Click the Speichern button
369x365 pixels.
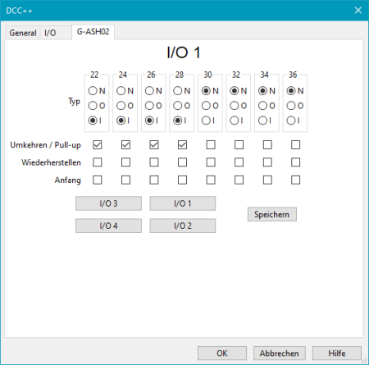pos(272,214)
